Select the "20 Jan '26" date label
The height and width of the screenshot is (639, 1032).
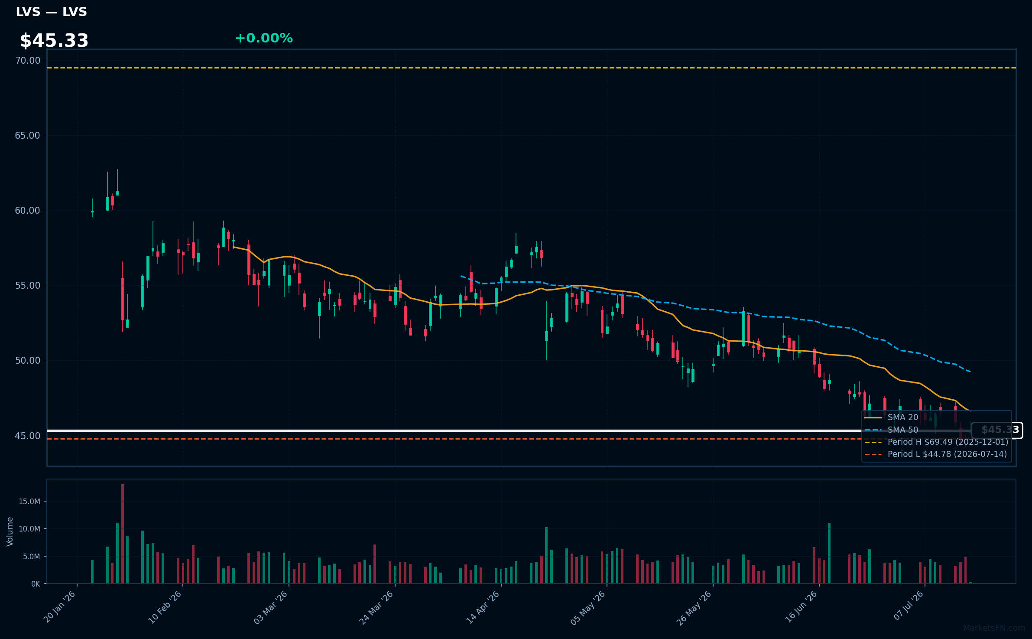click(x=60, y=607)
